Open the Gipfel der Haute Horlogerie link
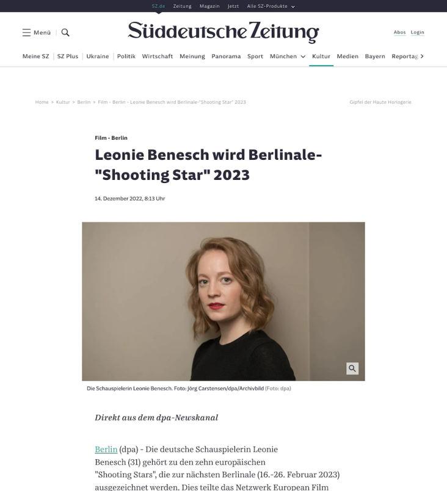This screenshot has height=491, width=447. tap(380, 102)
